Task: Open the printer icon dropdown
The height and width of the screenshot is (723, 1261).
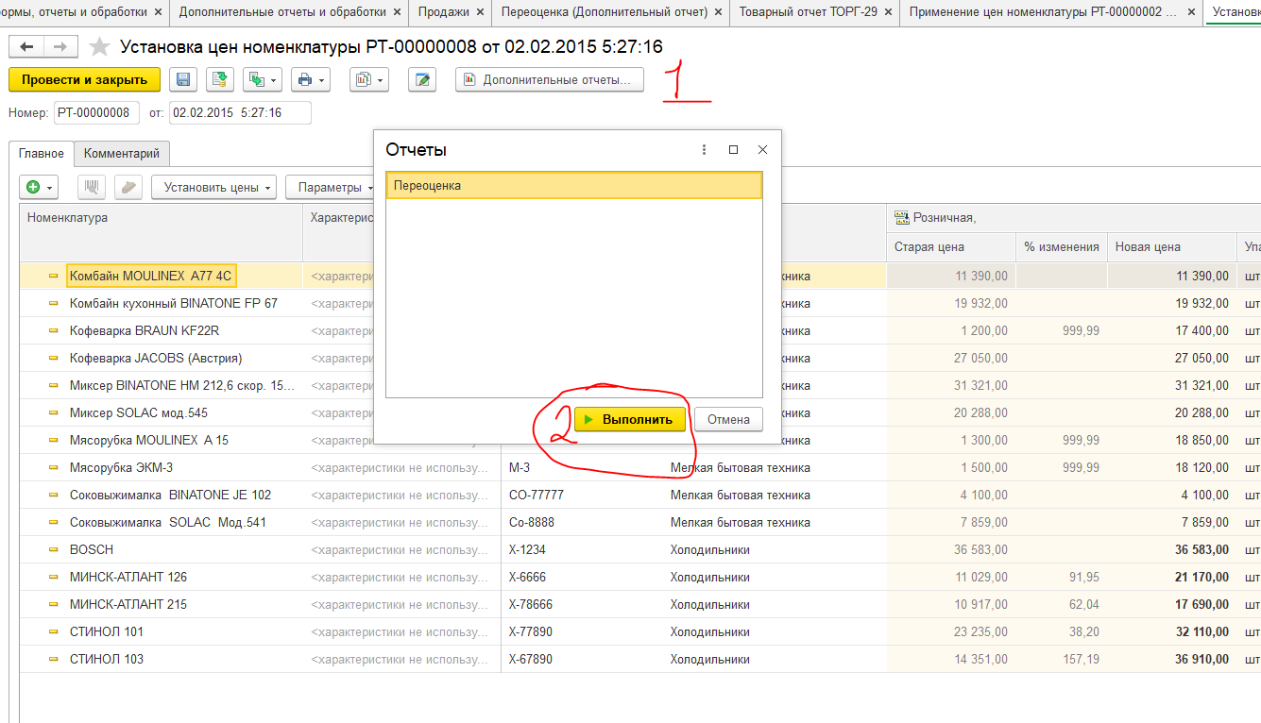Action: (x=310, y=80)
